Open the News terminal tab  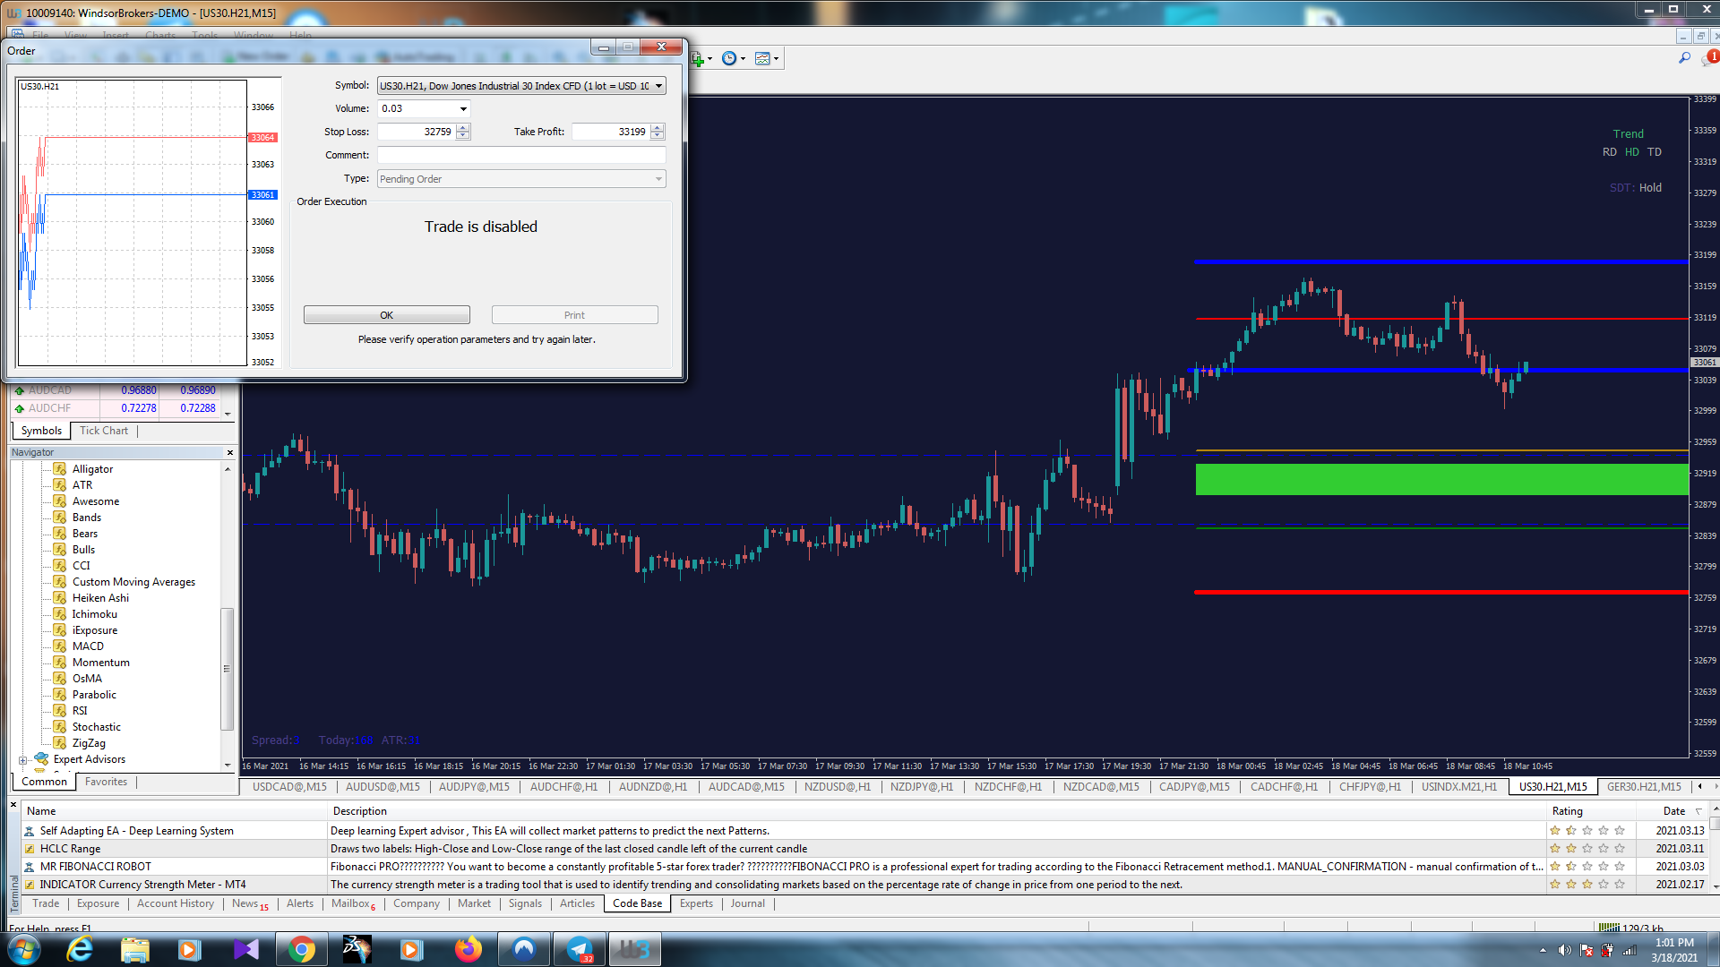tap(250, 903)
